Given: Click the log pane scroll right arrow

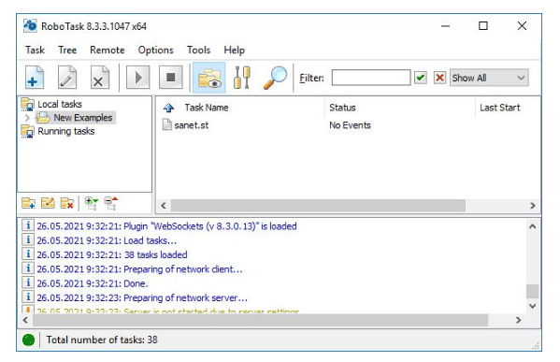Looking at the screenshot, I should (518, 320).
